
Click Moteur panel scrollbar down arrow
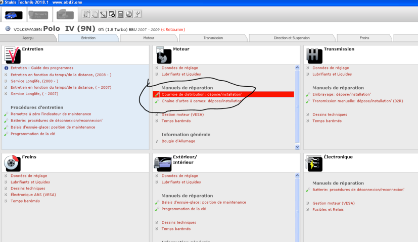(x=297, y=147)
